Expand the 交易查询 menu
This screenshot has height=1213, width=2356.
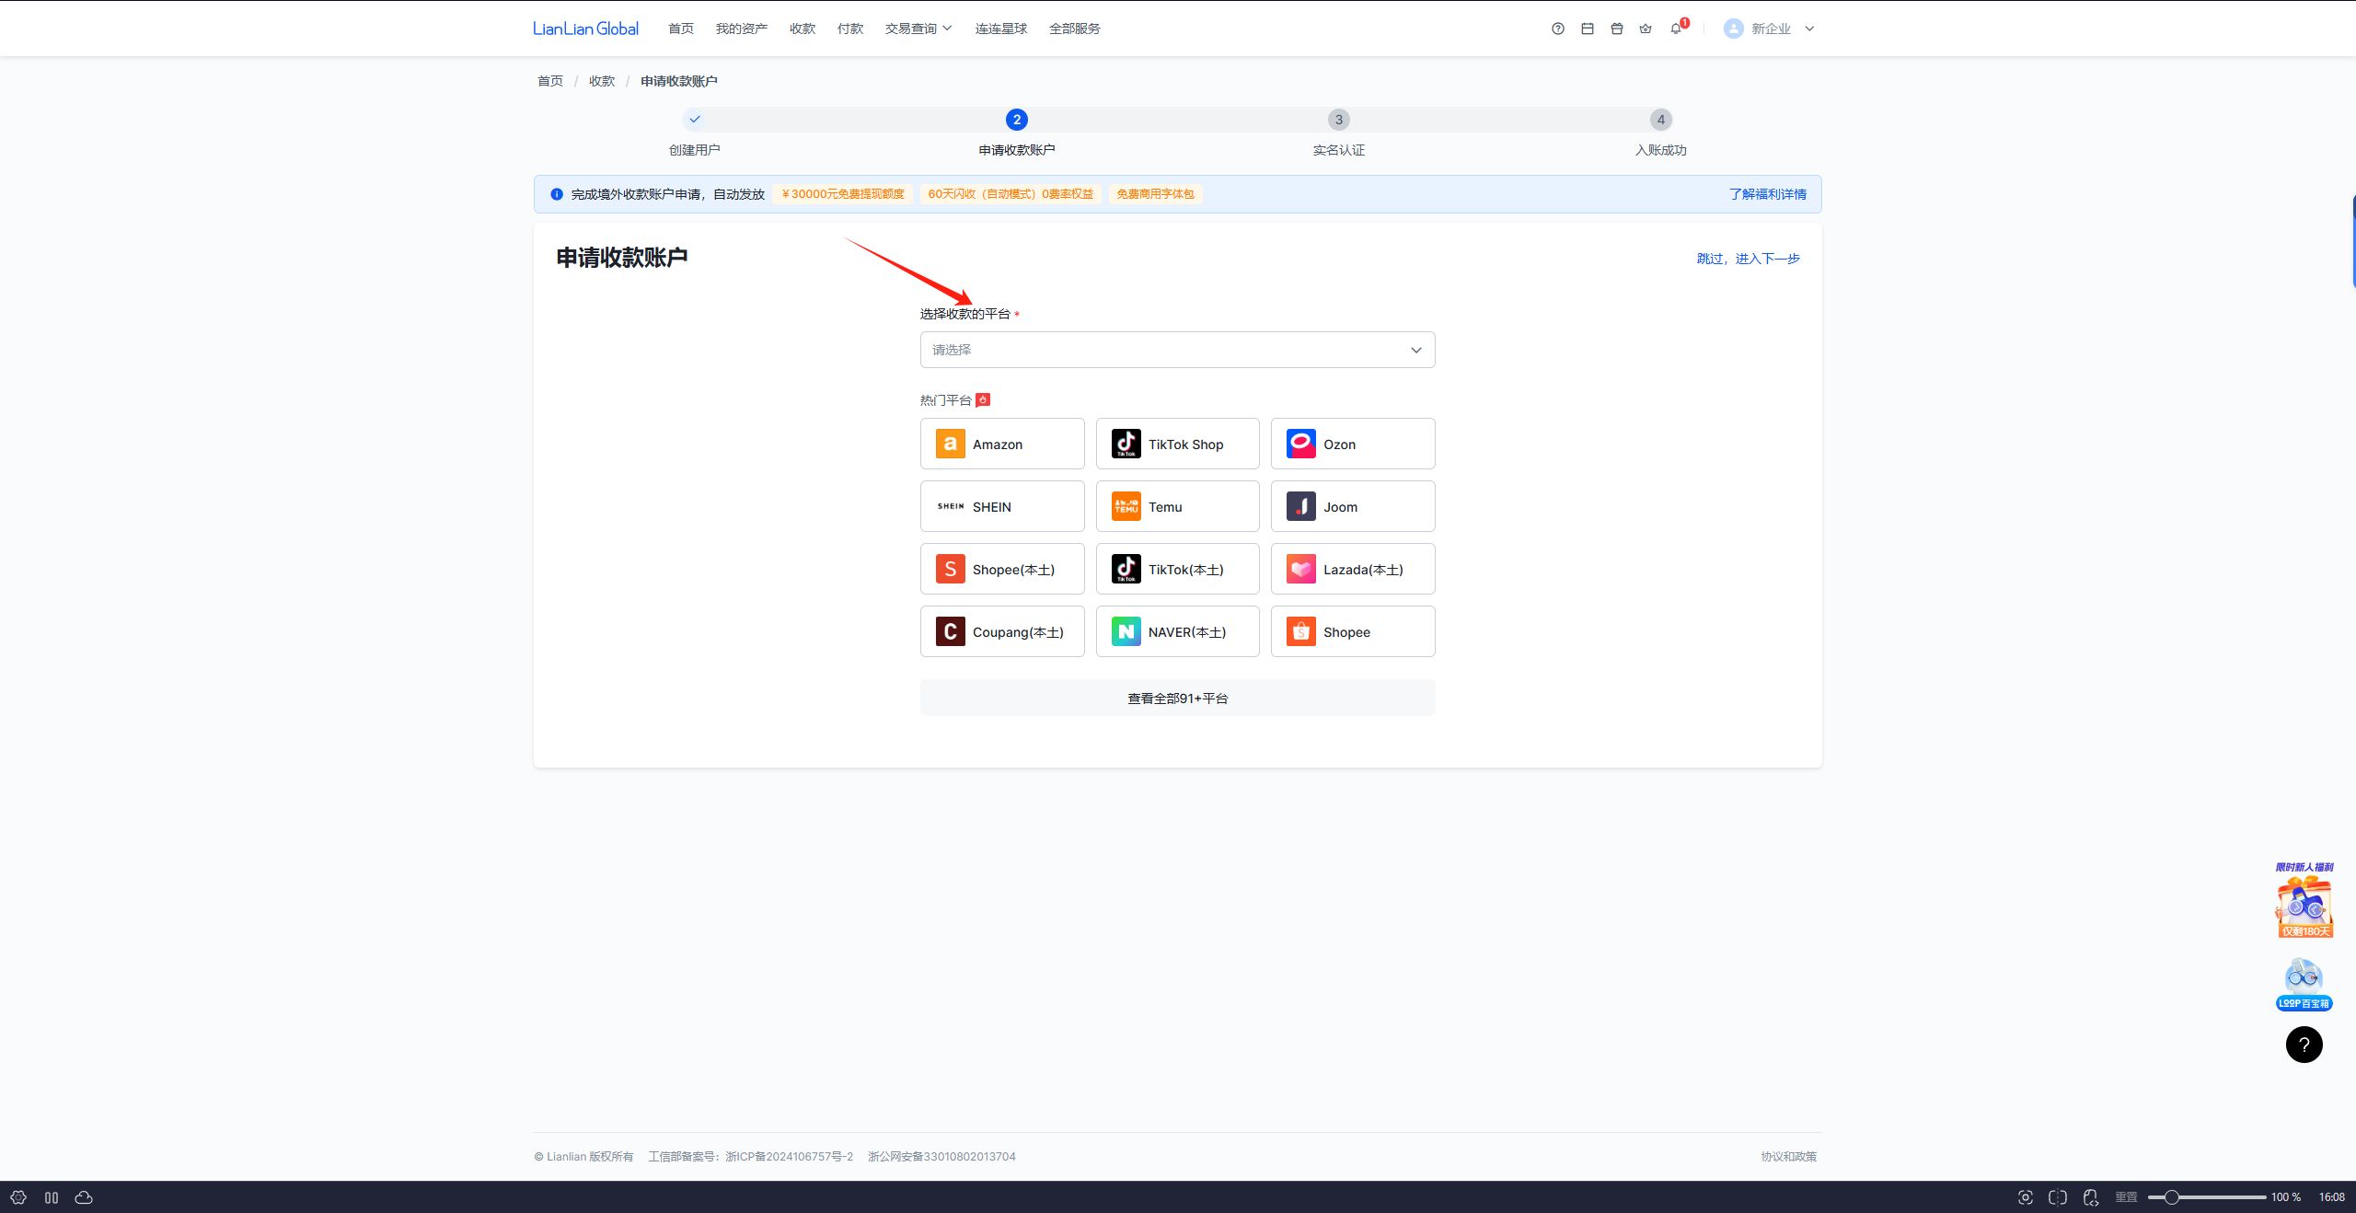918,29
